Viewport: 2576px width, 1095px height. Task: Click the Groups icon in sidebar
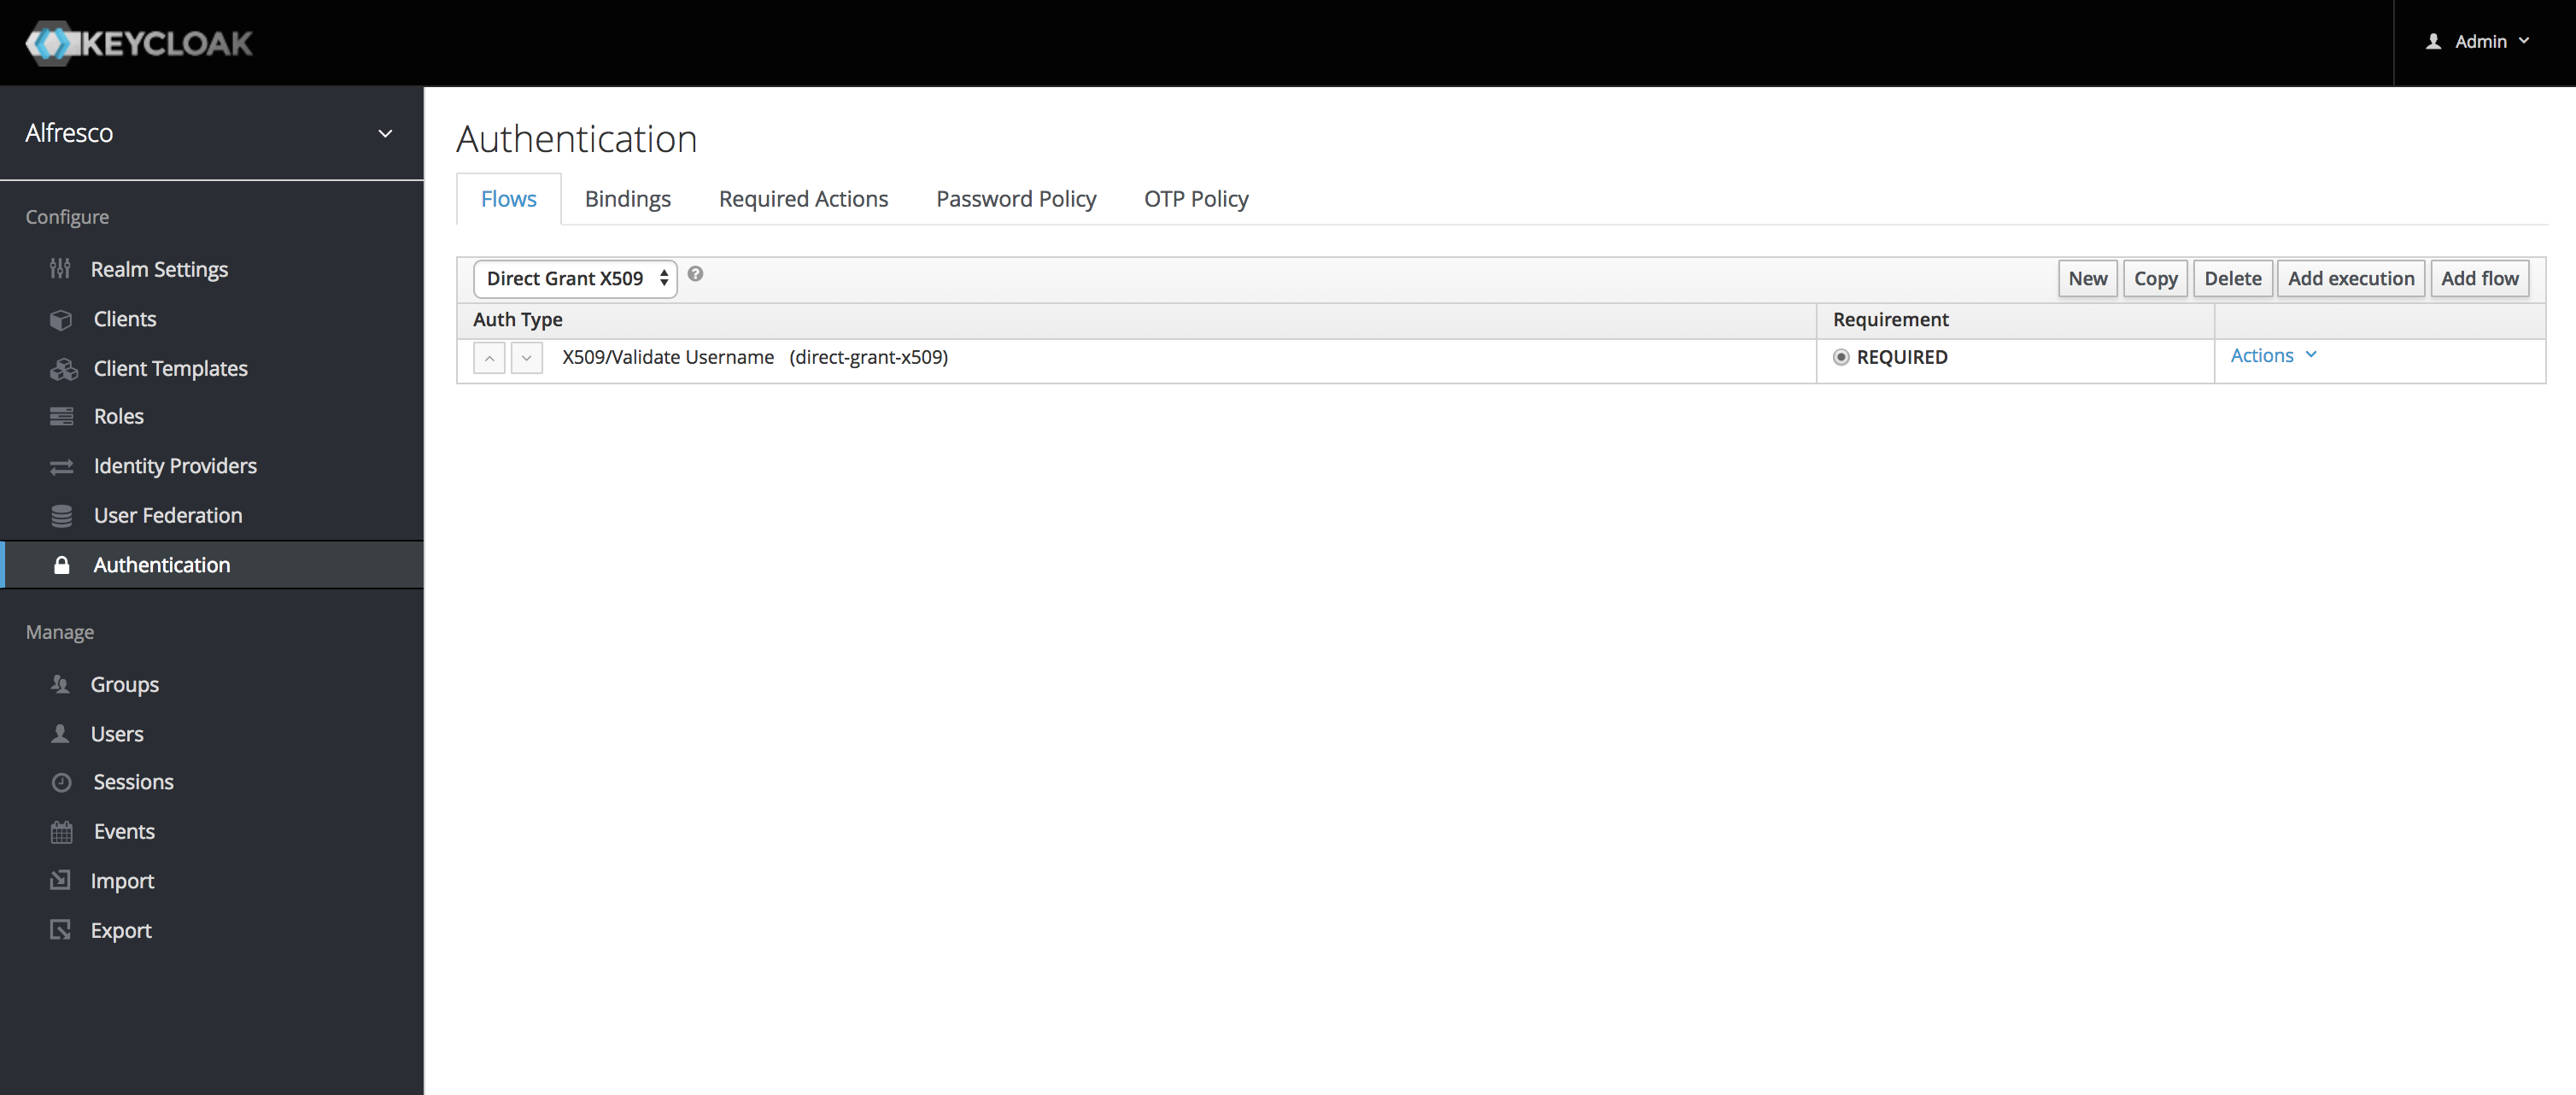pyautogui.click(x=59, y=684)
